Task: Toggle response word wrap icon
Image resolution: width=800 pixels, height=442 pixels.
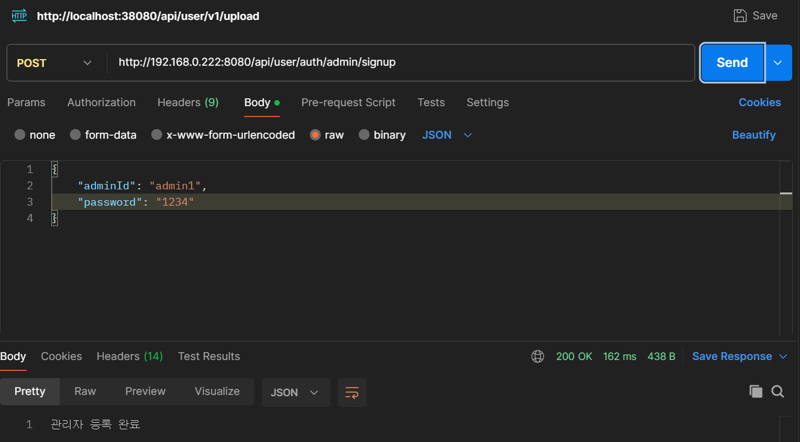Action: coord(351,393)
